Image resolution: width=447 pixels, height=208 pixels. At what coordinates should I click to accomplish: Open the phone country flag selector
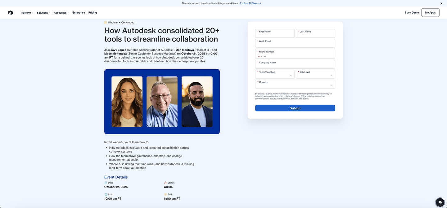point(260,56)
